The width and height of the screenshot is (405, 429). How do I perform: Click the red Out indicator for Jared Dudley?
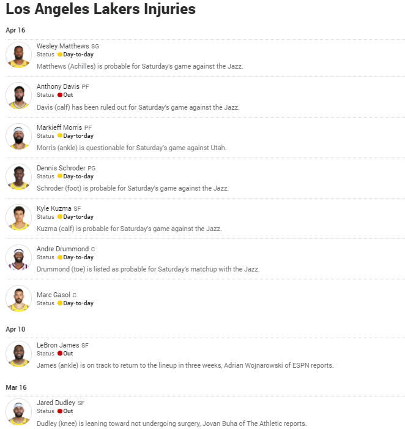pos(60,411)
